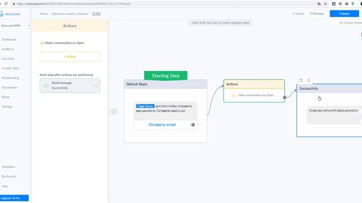This screenshot has height=203, width=362.
Task: Open the mail envelope browser extension
Action: 347,4
